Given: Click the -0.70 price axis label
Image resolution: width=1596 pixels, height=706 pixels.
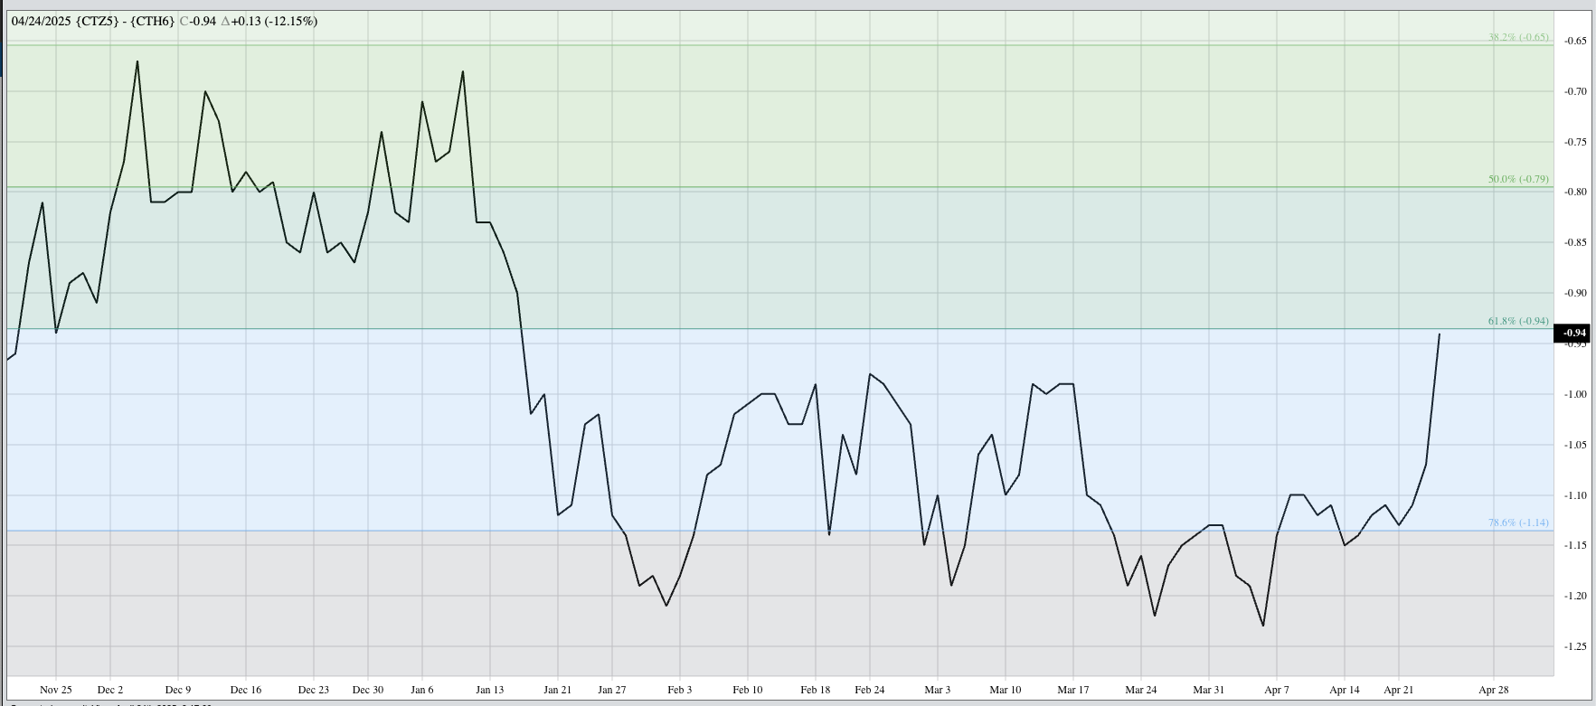Looking at the screenshot, I should (x=1575, y=91).
